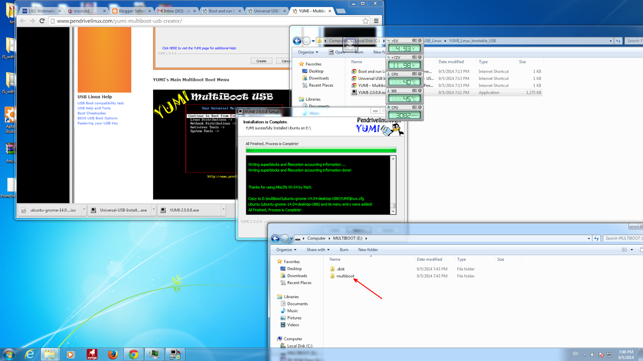
Task: Click "BIOS USB Boot Options" link
Action: click(x=97, y=118)
